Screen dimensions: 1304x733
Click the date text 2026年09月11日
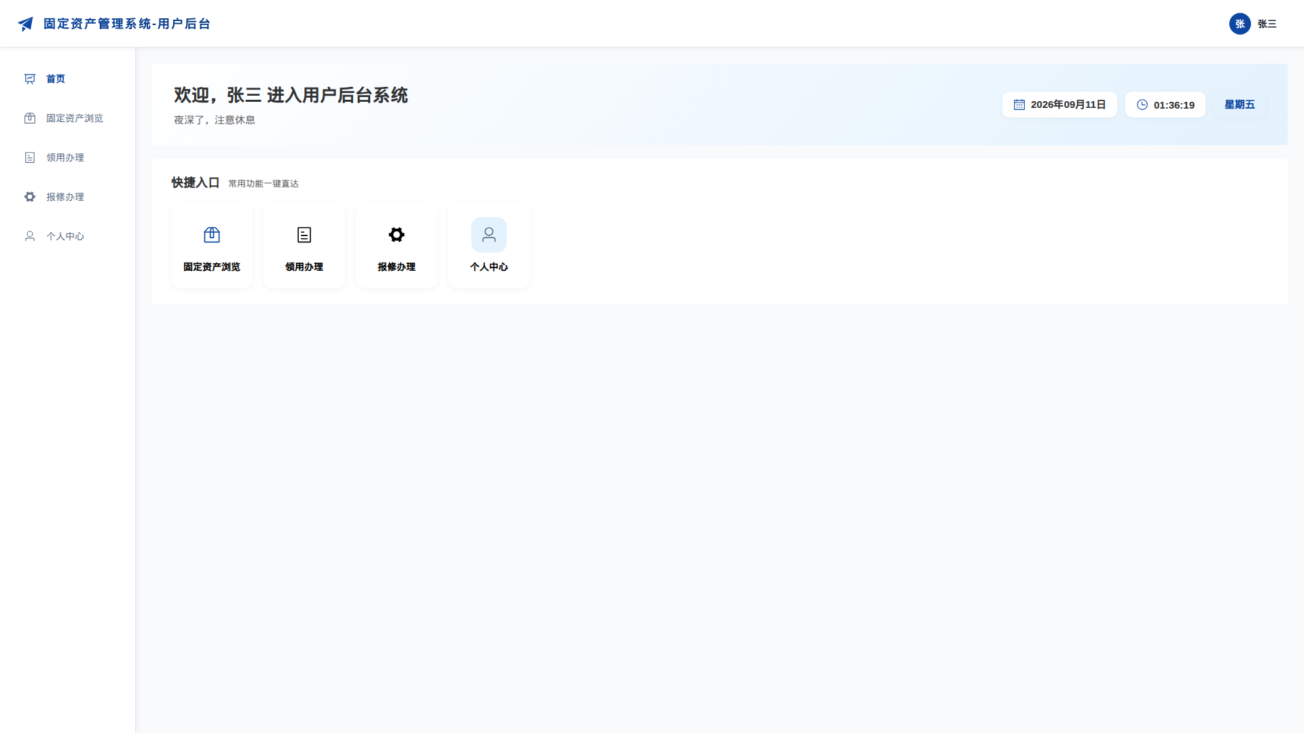coord(1068,105)
